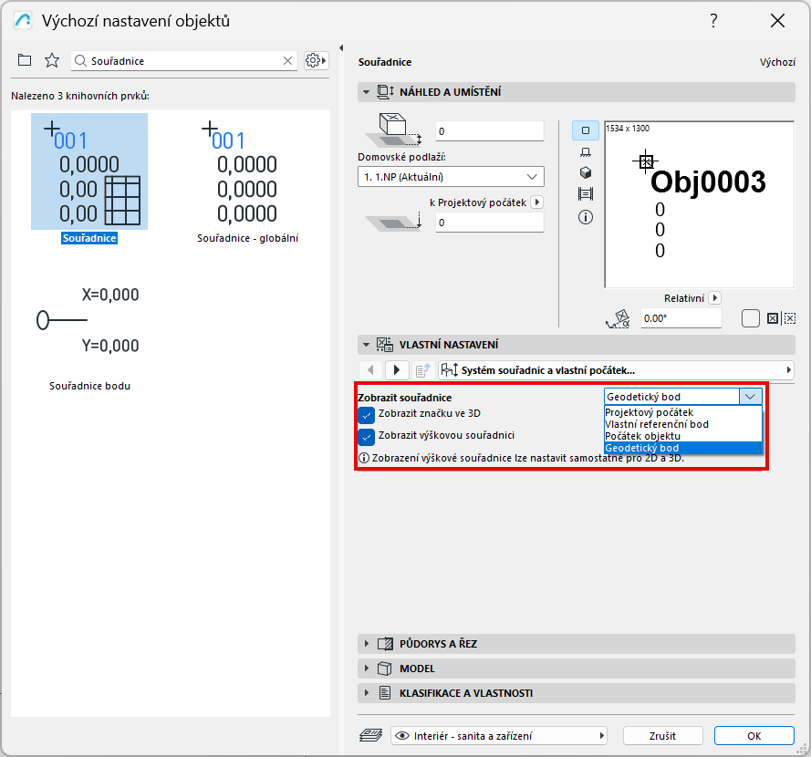Open the Systém souřadnic page selector
This screenshot has width=811, height=757.
616,370
